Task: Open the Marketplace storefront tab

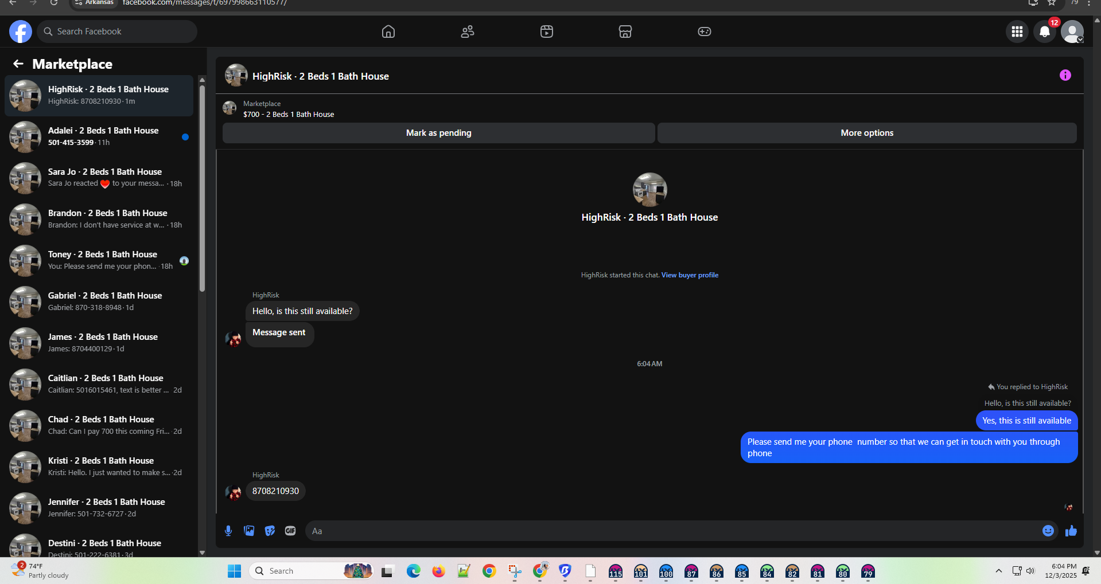Action: point(625,32)
